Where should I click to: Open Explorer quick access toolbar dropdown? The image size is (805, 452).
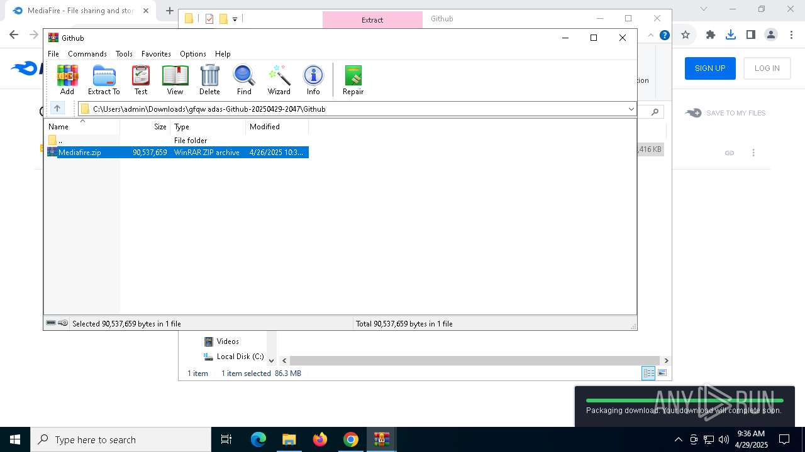pyautogui.click(x=235, y=19)
